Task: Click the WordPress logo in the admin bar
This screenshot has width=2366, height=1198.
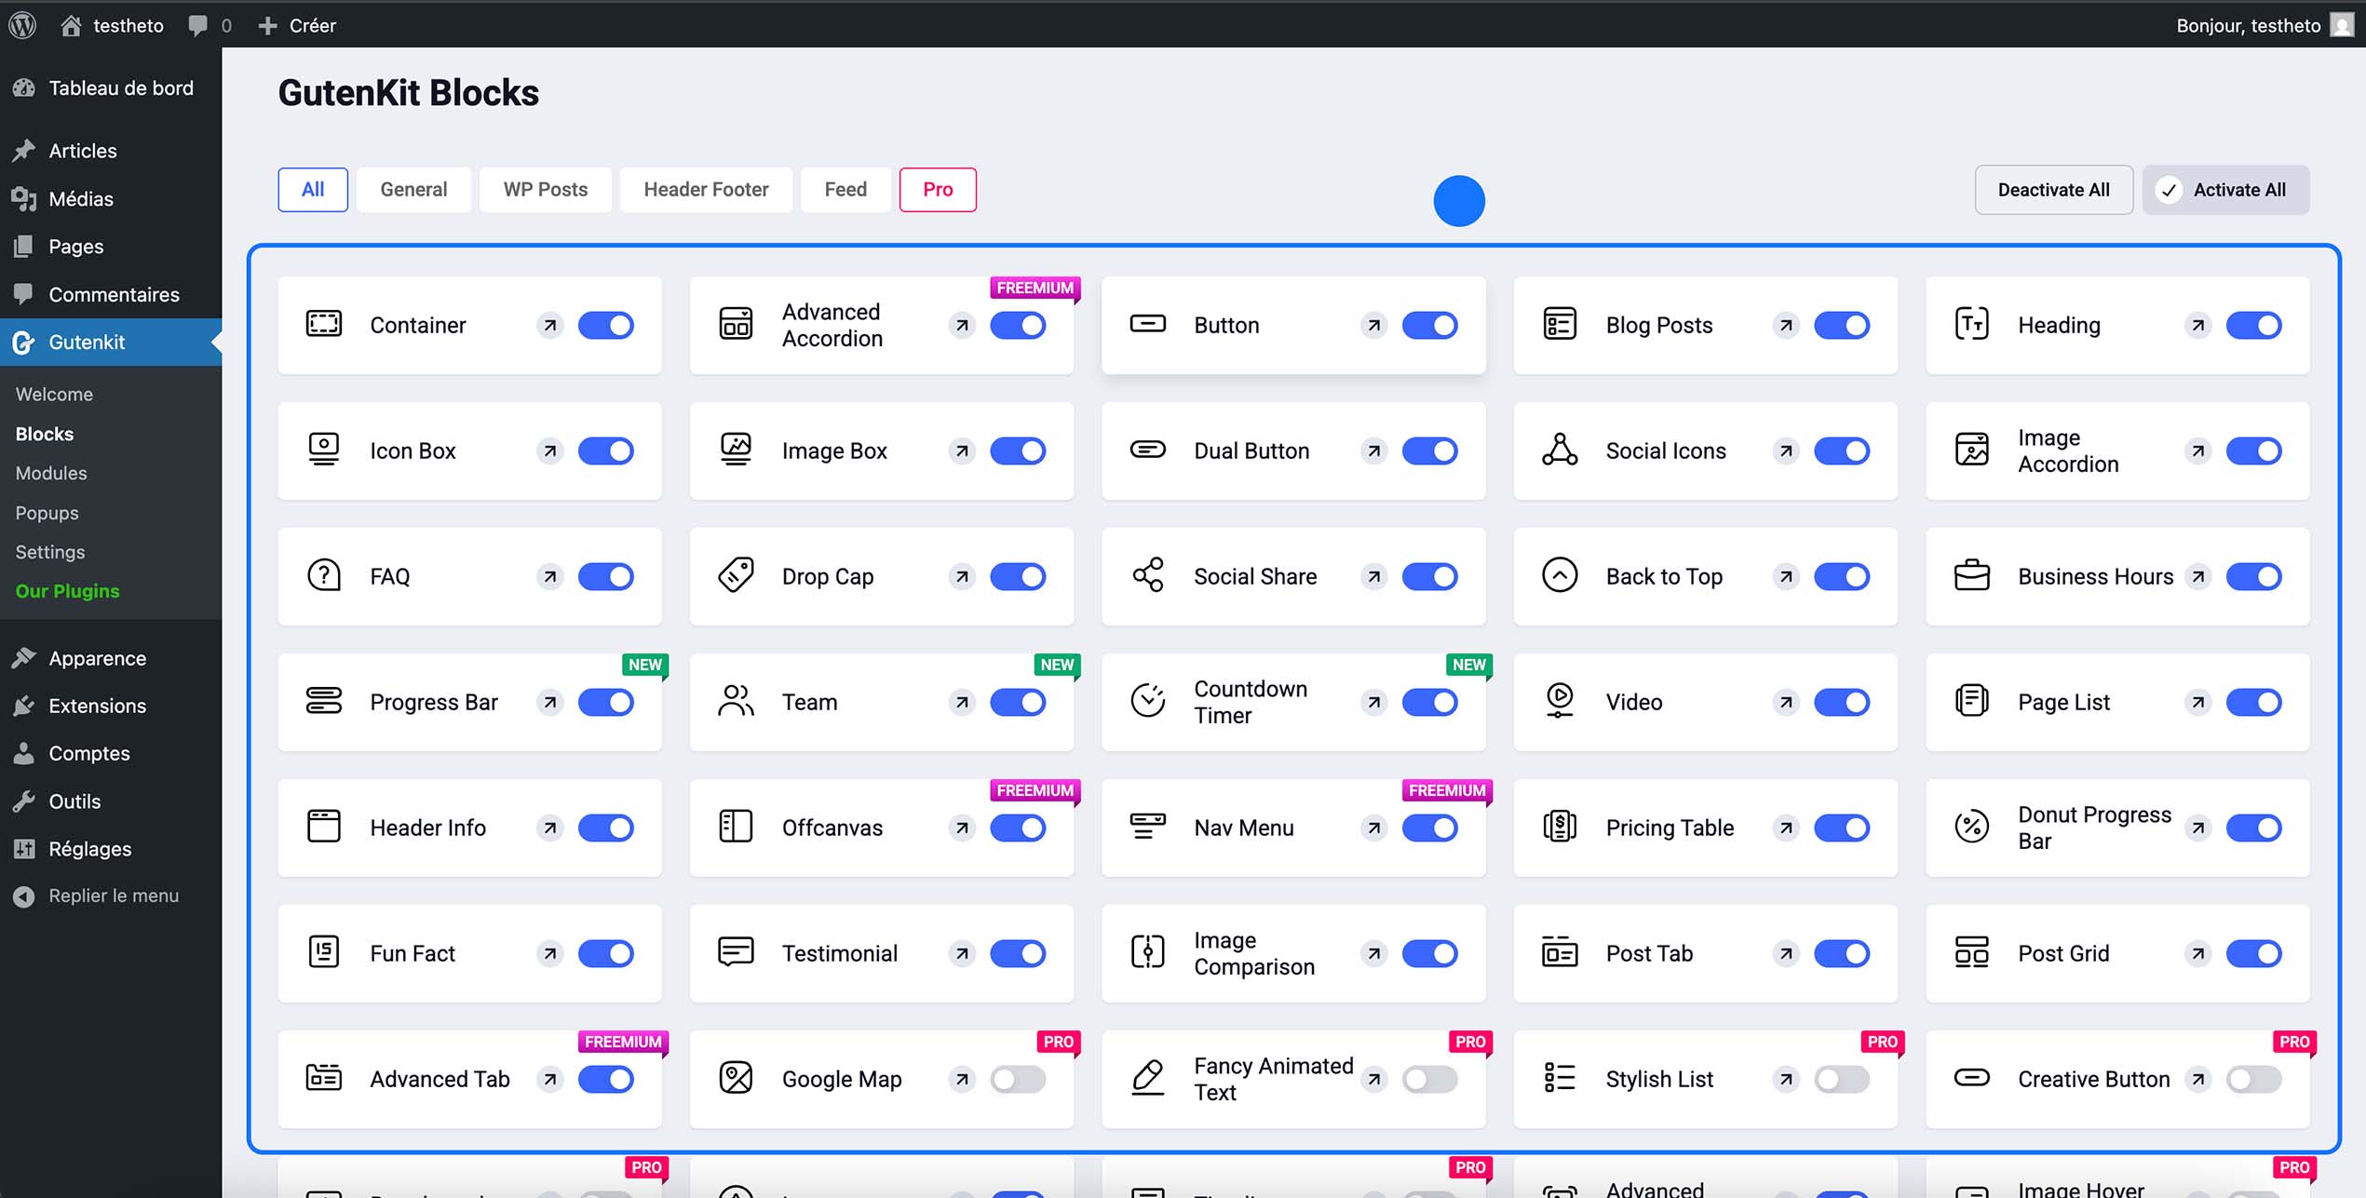Action: [21, 25]
